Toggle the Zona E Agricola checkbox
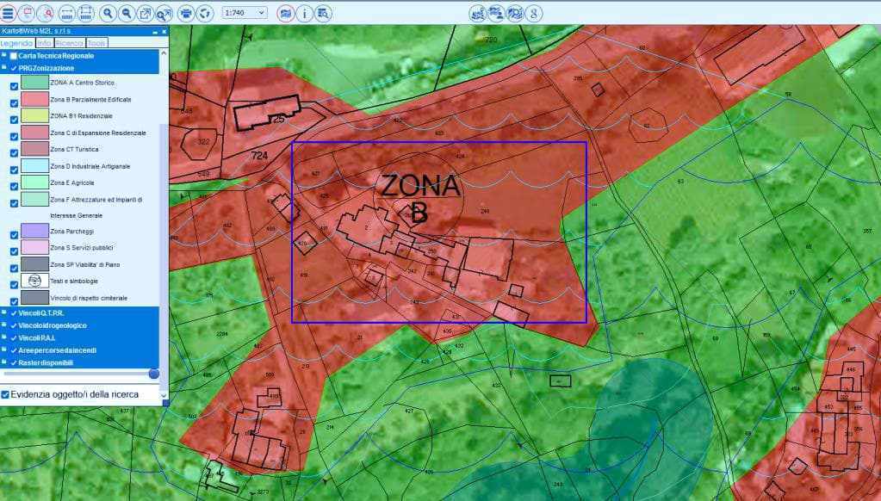881x501 pixels. click(x=14, y=183)
